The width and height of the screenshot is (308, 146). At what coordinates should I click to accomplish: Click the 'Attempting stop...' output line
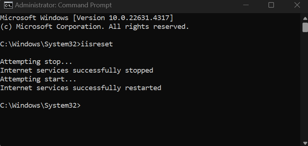(x=36, y=62)
